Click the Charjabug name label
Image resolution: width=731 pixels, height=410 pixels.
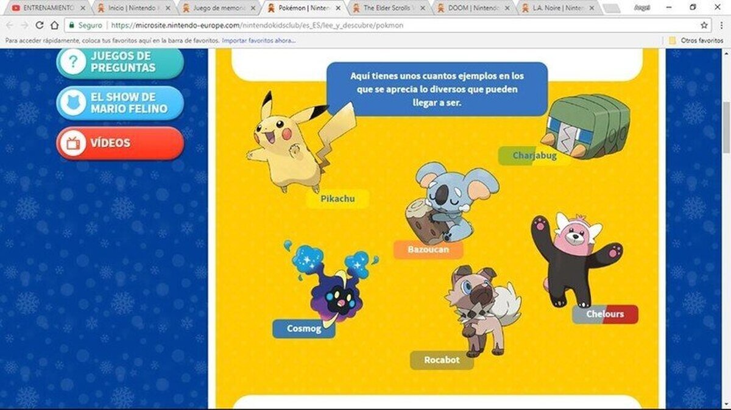pyautogui.click(x=534, y=156)
